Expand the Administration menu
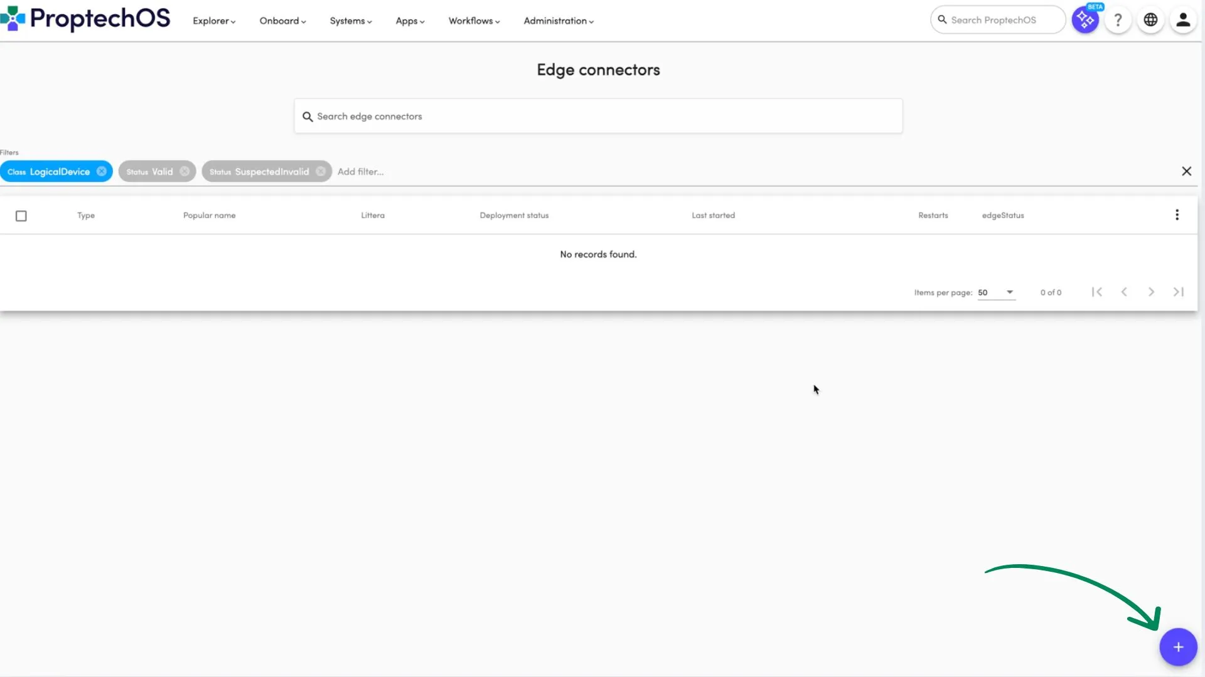Image resolution: width=1205 pixels, height=677 pixels. coord(559,21)
